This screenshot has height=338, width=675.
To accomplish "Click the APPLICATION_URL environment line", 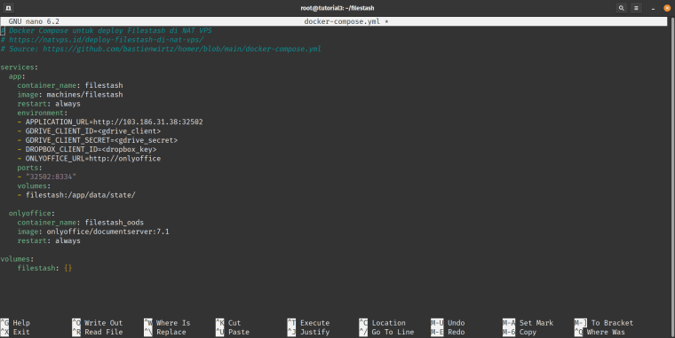I will [x=110, y=122].
